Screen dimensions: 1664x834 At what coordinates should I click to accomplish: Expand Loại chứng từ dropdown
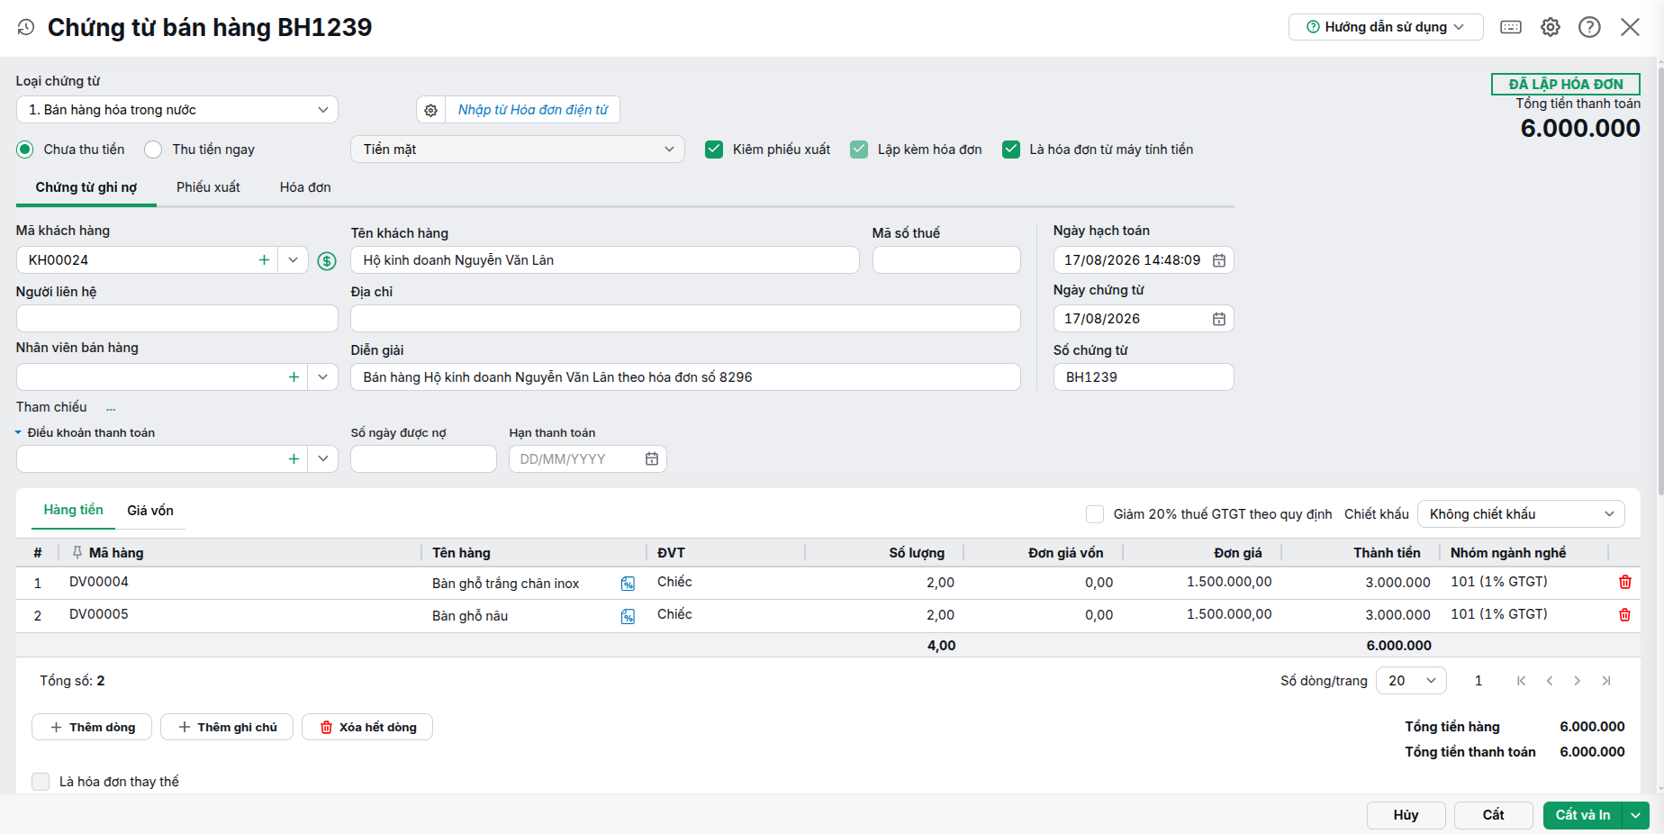tap(177, 110)
